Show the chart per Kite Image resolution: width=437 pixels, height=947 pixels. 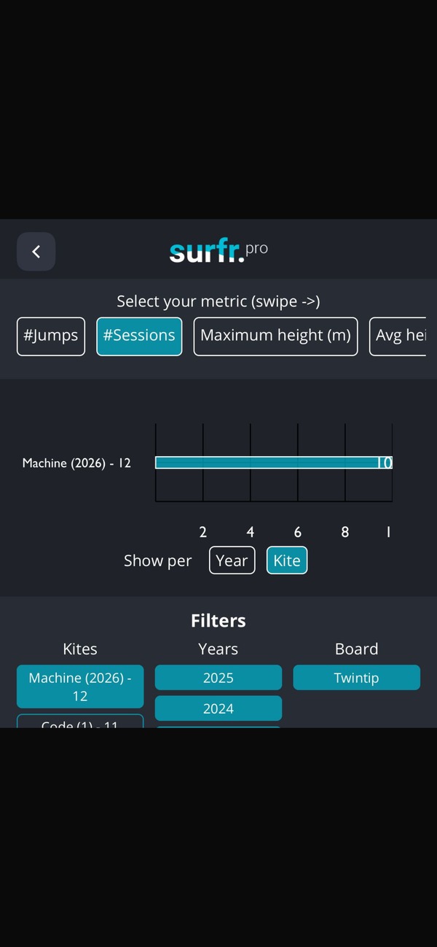coord(286,560)
